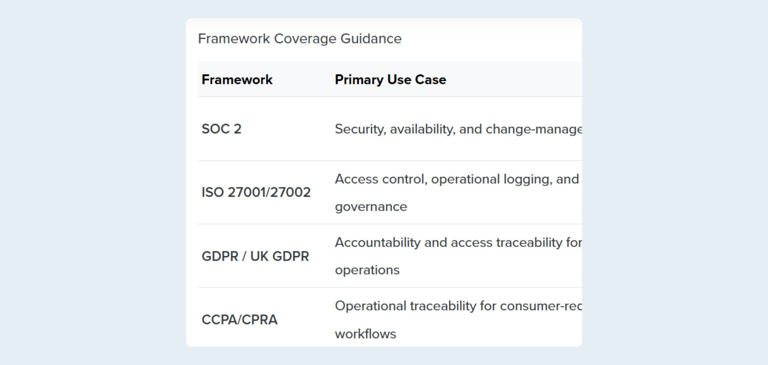Click the ISO 27001/27002 framework label
Image resolution: width=768 pixels, height=365 pixels.
coord(256,192)
